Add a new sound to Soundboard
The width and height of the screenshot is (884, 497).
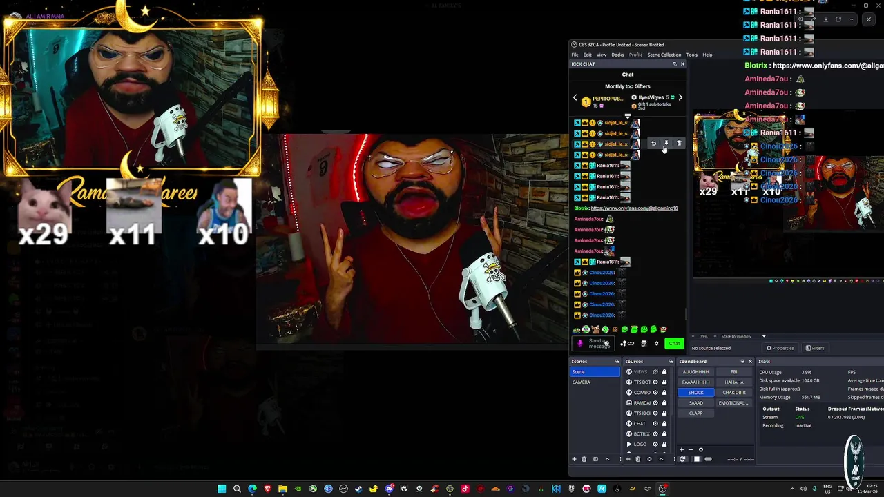pyautogui.click(x=682, y=450)
